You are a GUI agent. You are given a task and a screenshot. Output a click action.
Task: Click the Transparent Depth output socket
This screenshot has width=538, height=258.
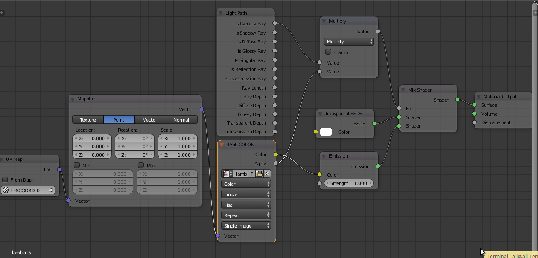[x=275, y=123]
